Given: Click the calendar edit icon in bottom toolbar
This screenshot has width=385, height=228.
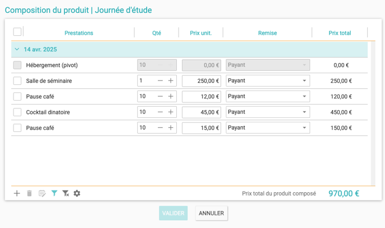Looking at the screenshot, I should point(42,193).
